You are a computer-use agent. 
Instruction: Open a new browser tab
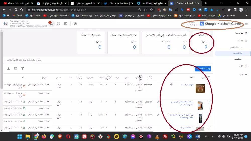click(x=206, y=3)
